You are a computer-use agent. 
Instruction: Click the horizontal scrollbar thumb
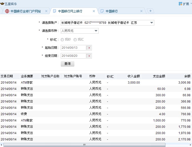pyautogui.click(x=84, y=145)
